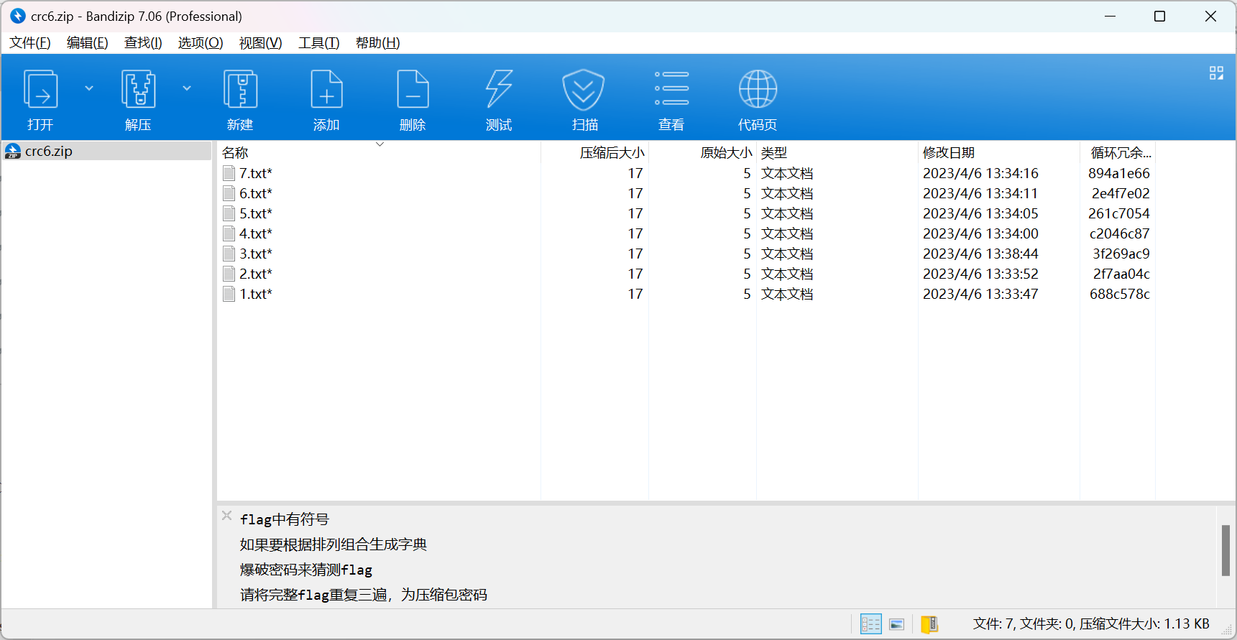Select the file 6.txt*
Image resolution: width=1237 pixels, height=640 pixels.
click(x=256, y=193)
